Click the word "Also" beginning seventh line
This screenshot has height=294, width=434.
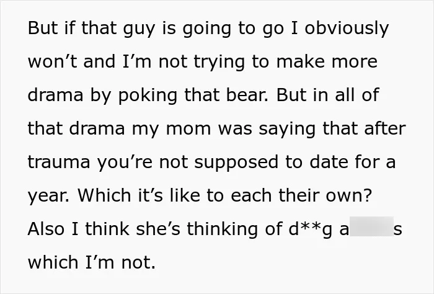(x=46, y=229)
